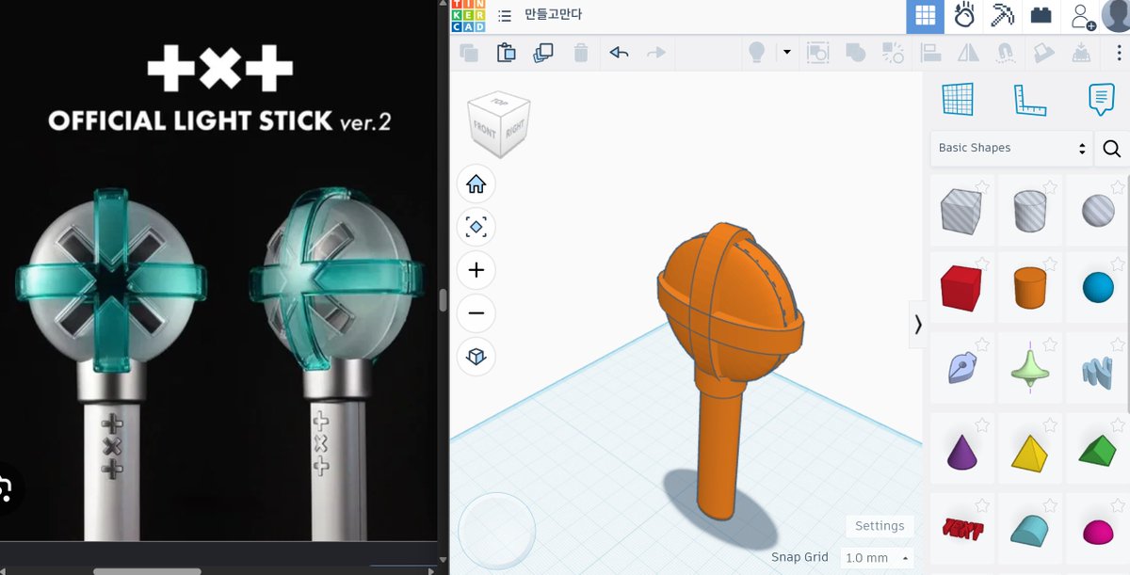Image resolution: width=1130 pixels, height=575 pixels.
Task: Open the three-dot more options menu
Action: [1120, 53]
